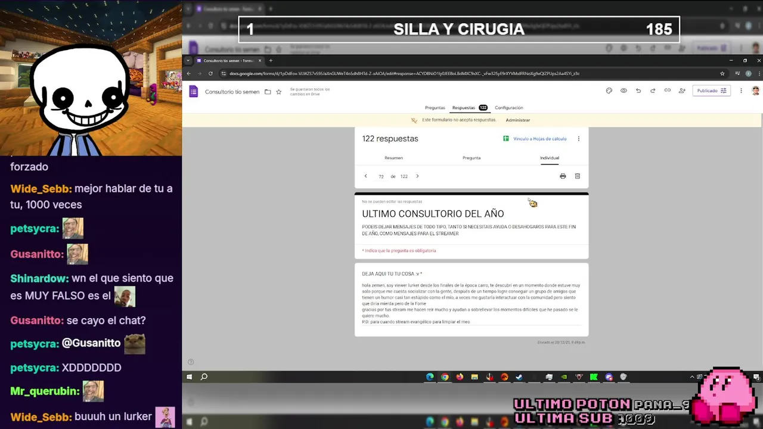Open the Publicado settings button

click(x=712, y=91)
